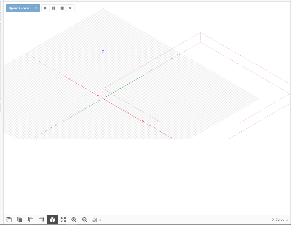Switch to front view cube icon
The width and height of the screenshot is (291, 225).
point(20,220)
